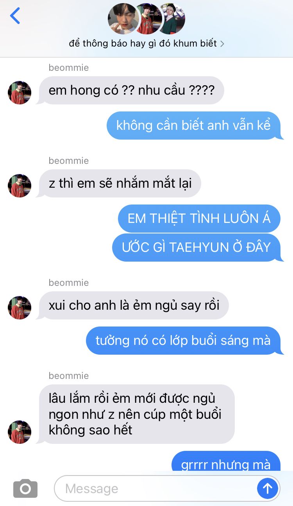Tap beommie's avatar next to 'em hong có' message
The image size is (293, 506).
[x=20, y=93]
